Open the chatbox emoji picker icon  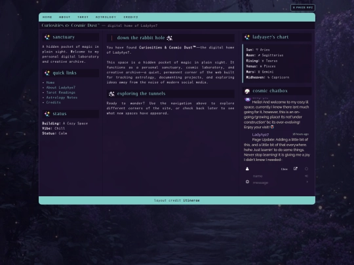click(247, 182)
